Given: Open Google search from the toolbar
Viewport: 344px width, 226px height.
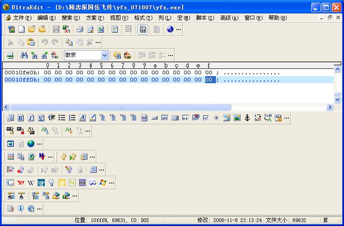Looking at the screenshot, I should point(10,183).
